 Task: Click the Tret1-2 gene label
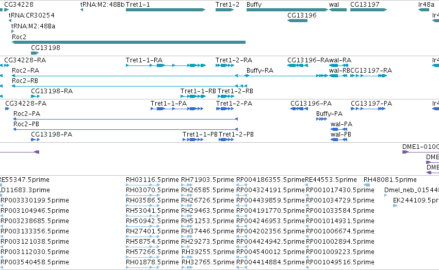(227, 5)
